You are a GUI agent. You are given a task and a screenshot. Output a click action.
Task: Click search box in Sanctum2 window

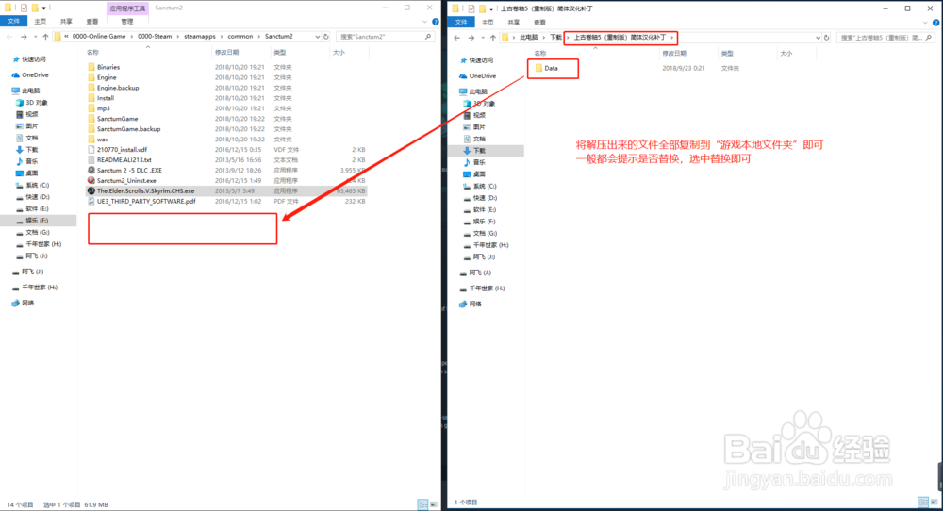click(385, 37)
